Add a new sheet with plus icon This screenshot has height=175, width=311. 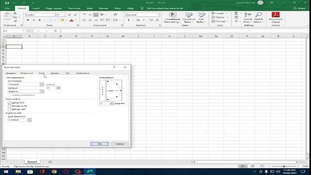coord(50,162)
